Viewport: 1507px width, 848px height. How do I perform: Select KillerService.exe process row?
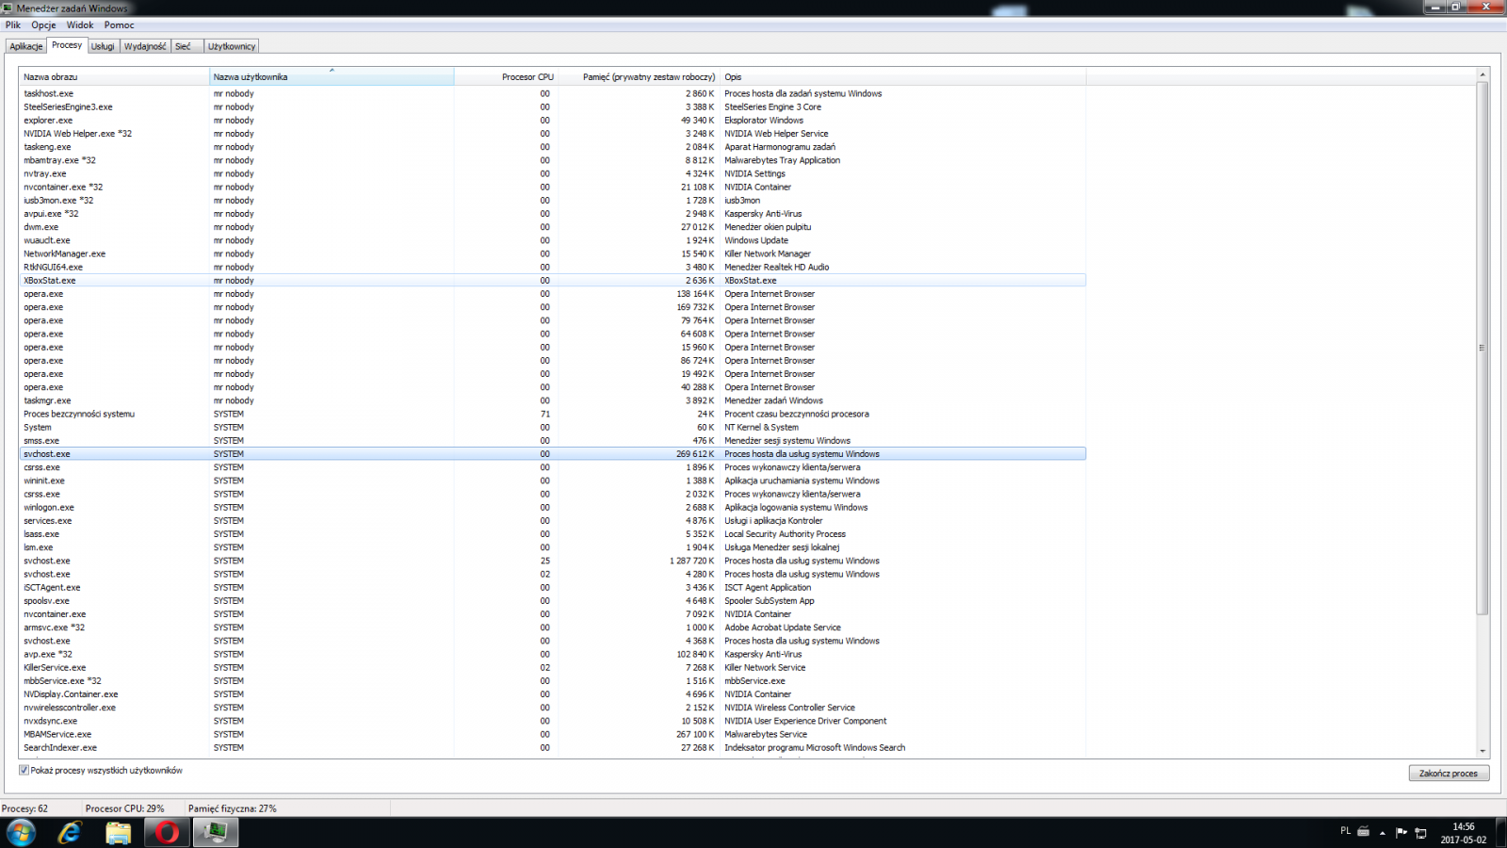click(x=553, y=667)
